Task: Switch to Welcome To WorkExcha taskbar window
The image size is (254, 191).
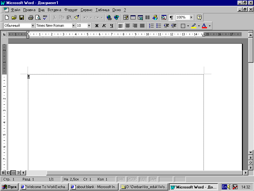Action: coord(44,187)
